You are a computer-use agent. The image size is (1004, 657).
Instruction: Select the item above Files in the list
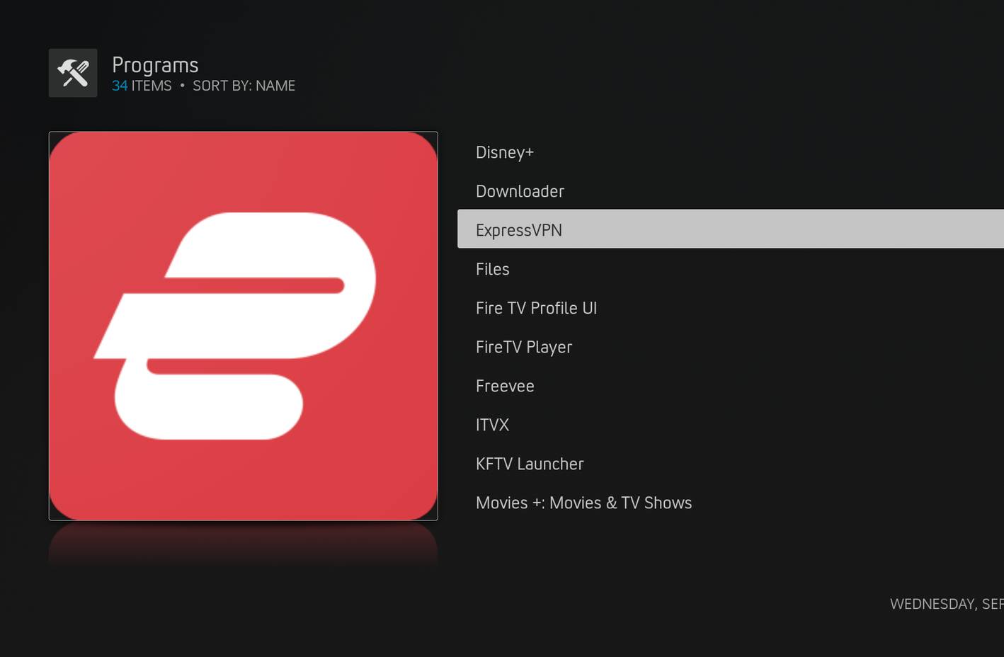click(x=518, y=229)
